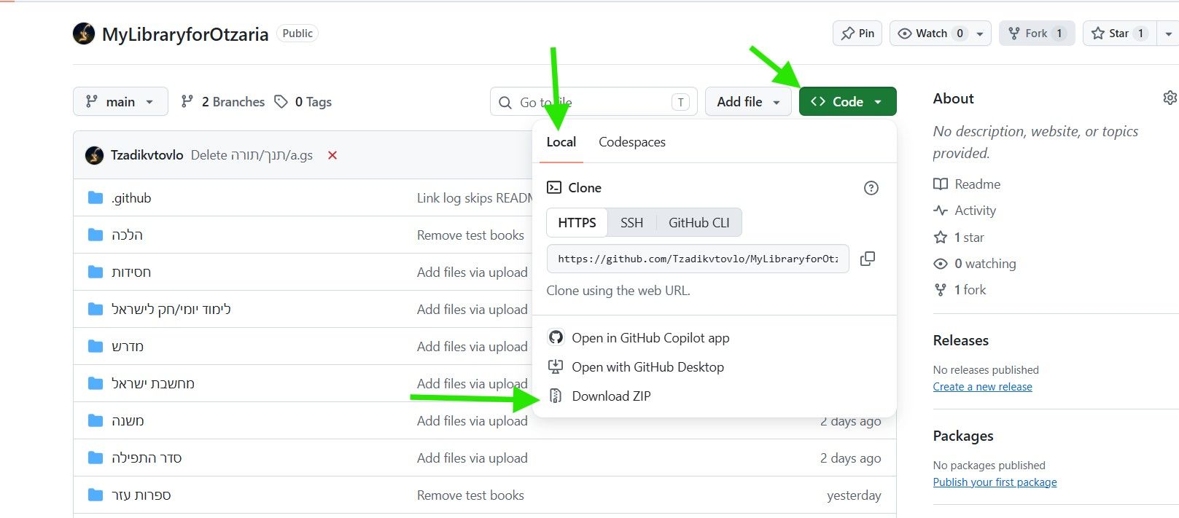Image resolution: width=1179 pixels, height=518 pixels.
Task: Click the Tzadikvtovlo commit author avatar
Action: (x=94, y=155)
